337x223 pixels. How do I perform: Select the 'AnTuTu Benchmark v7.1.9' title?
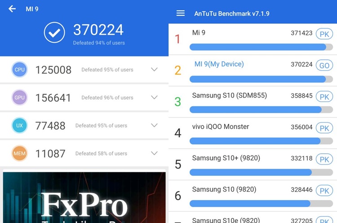(x=232, y=13)
